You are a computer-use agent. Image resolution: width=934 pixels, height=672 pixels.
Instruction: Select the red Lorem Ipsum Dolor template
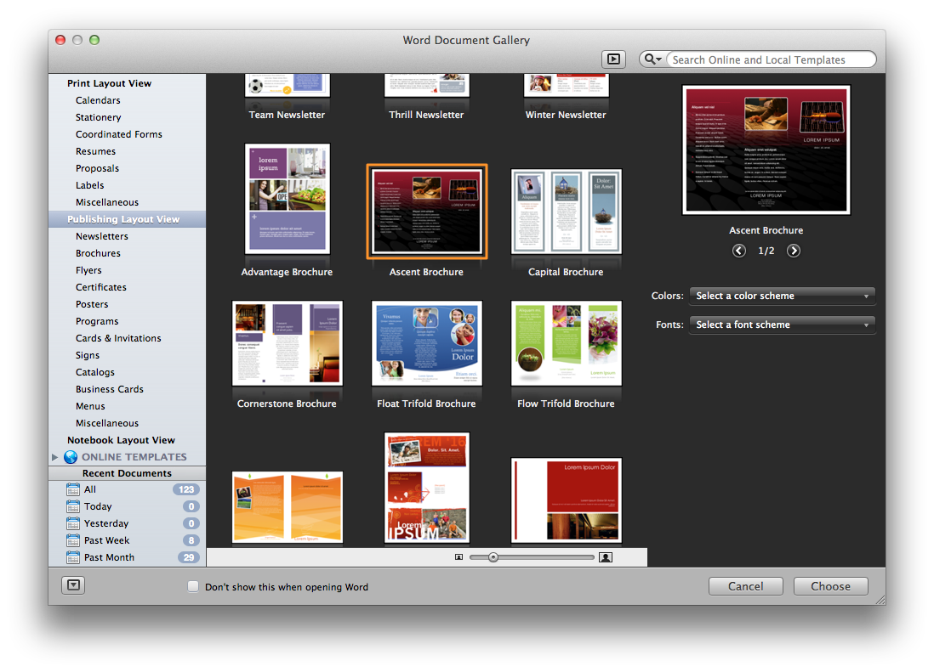coord(566,500)
